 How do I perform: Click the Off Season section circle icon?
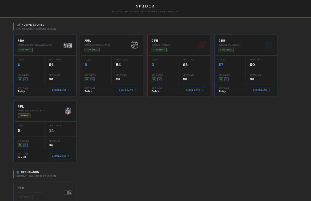(x=18, y=172)
